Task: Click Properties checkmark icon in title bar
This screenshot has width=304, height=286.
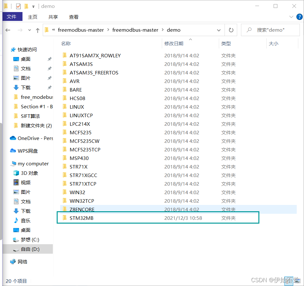Action: 18,6
